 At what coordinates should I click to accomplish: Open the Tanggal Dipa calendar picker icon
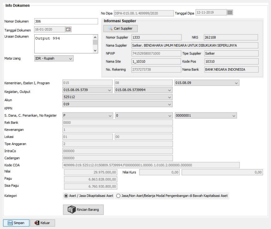[231, 13]
